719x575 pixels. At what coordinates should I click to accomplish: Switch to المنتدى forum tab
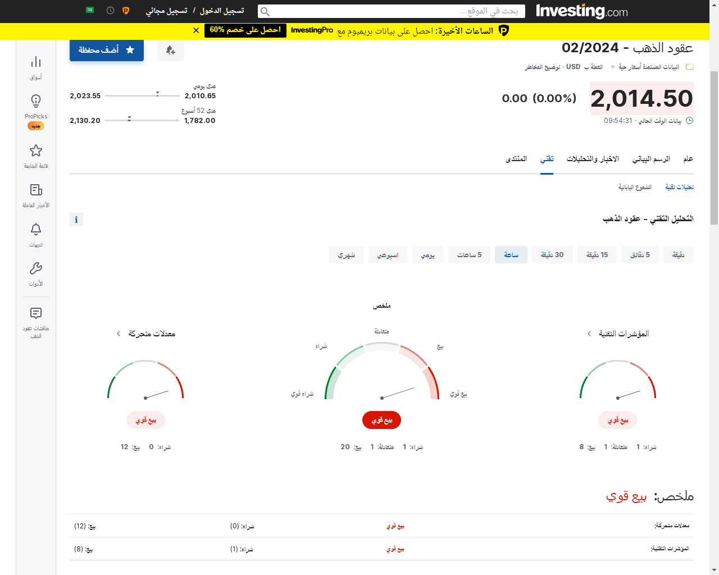[516, 159]
